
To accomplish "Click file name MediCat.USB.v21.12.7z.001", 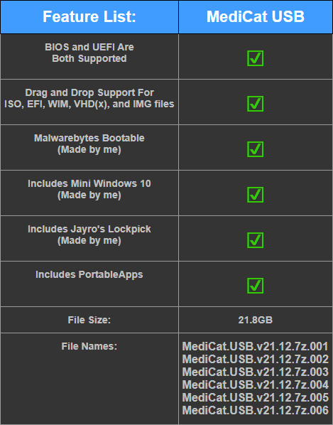I will click(256, 346).
